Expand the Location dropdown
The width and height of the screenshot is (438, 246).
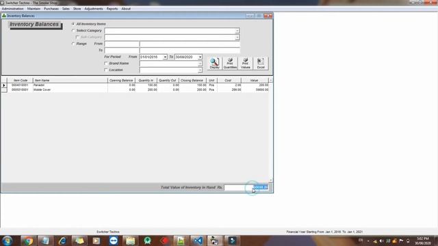(200, 70)
